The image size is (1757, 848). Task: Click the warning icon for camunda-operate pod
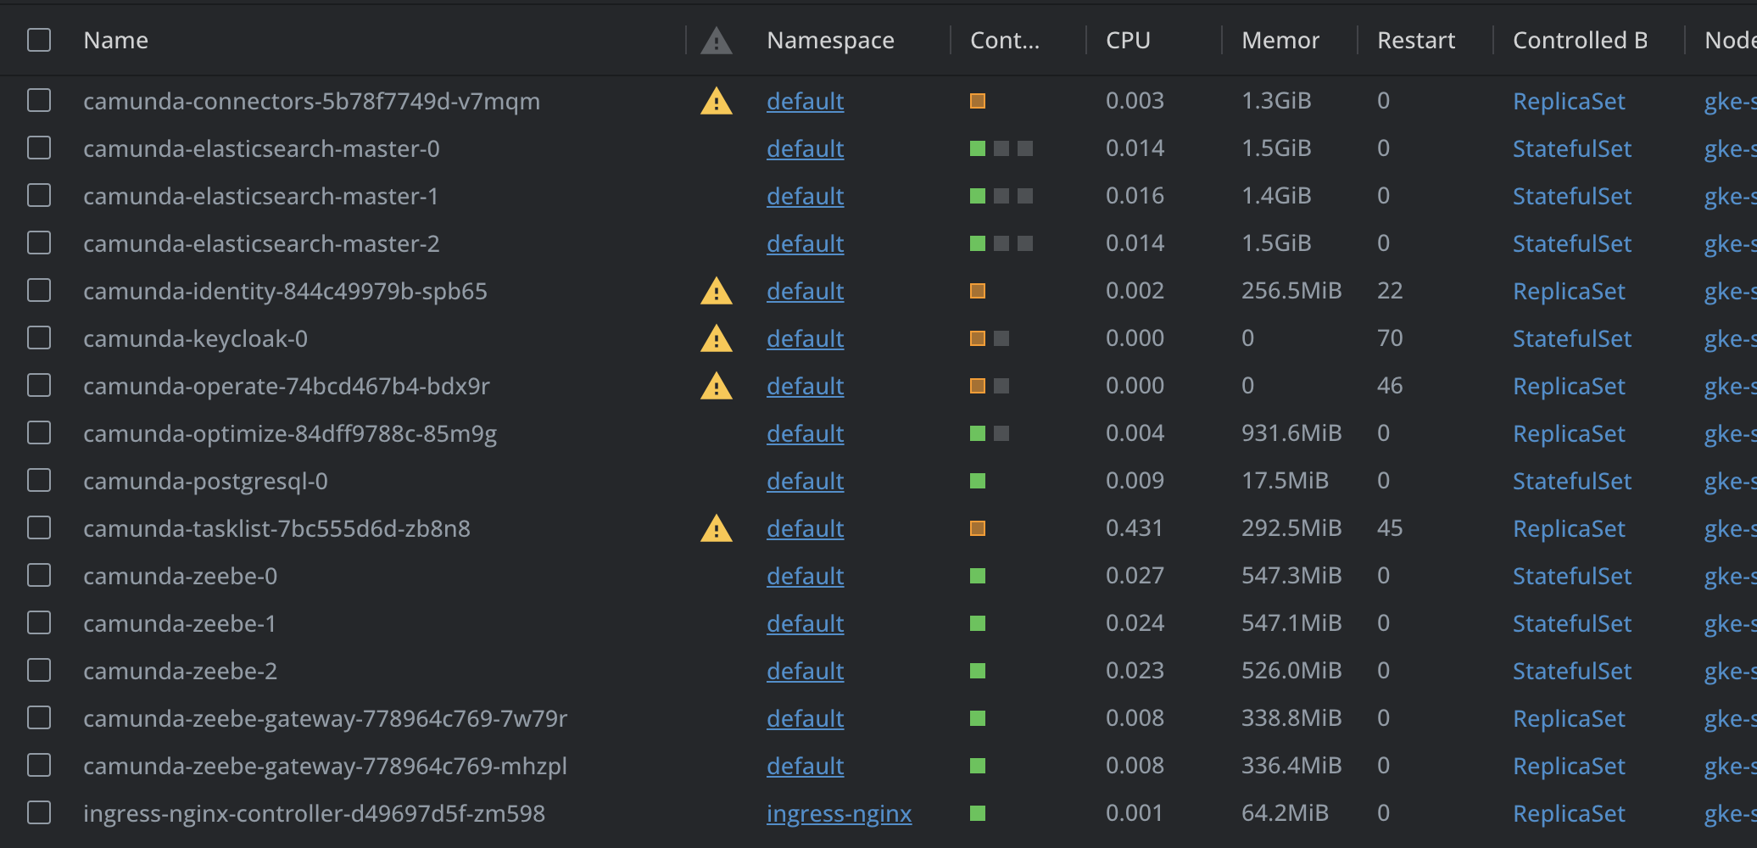717,386
